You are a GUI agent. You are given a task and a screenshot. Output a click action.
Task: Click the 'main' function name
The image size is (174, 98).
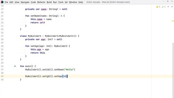[28, 66]
